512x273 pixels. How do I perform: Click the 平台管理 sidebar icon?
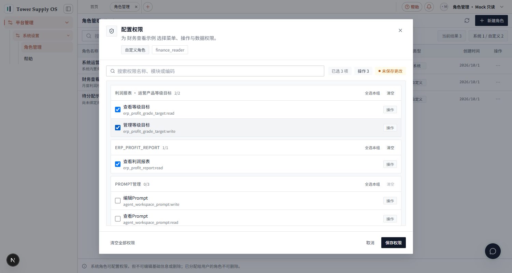coord(10,23)
